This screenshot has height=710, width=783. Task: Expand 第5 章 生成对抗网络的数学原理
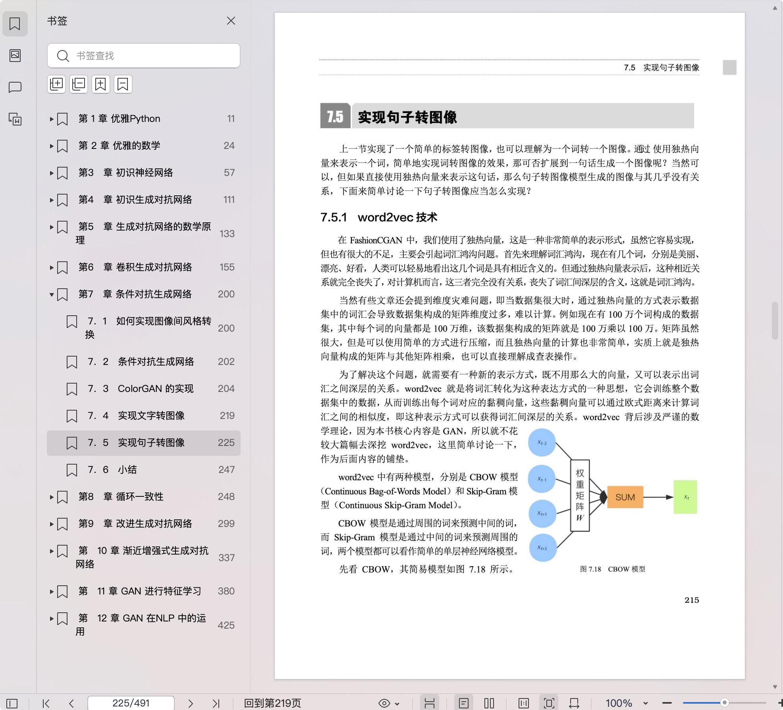pyautogui.click(x=52, y=227)
